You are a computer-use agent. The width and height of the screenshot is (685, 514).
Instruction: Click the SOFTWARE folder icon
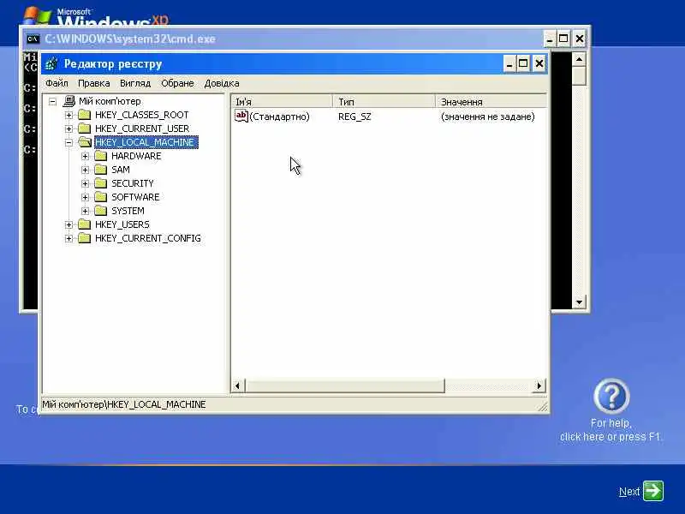tap(101, 197)
